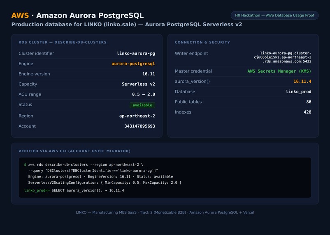Select the Capacity value Serverless v2
Screen dimensions: 330x235
pyautogui.click(x=138, y=84)
